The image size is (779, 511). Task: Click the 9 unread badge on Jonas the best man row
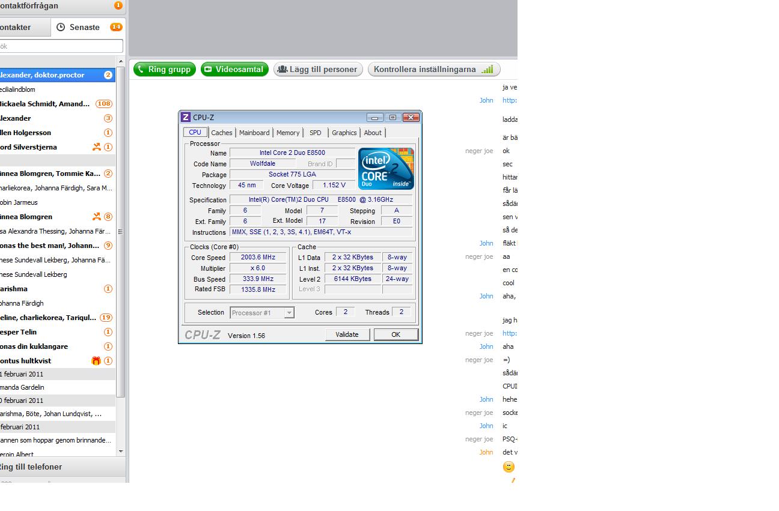coord(108,246)
